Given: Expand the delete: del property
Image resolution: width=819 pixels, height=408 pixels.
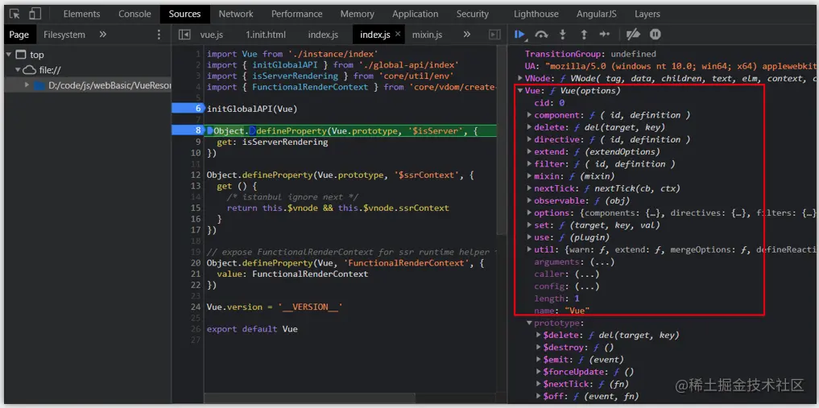Looking at the screenshot, I should tap(530, 127).
